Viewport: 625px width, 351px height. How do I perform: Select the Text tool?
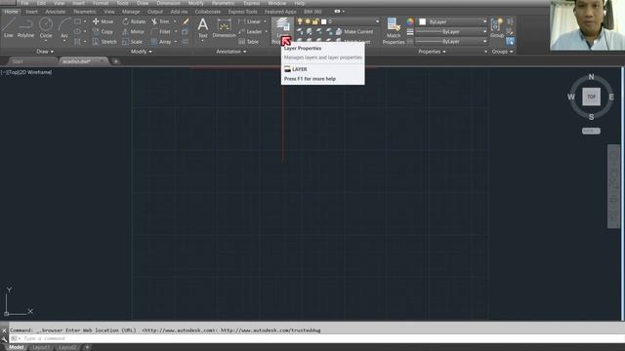[202, 28]
